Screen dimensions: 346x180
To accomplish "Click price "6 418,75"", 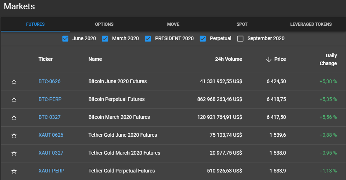I will (x=276, y=99).
